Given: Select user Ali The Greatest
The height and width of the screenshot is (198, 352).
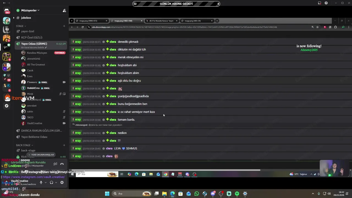Looking at the screenshot, I should point(36,65).
